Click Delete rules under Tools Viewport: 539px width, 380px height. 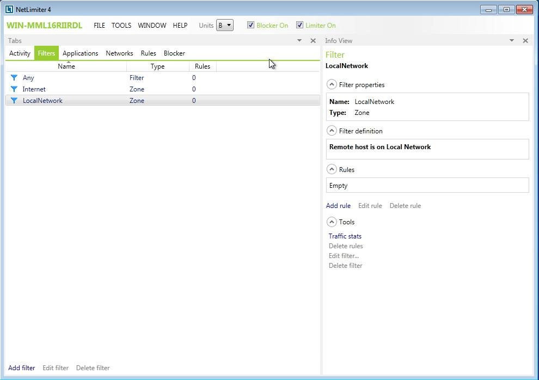[x=346, y=246]
